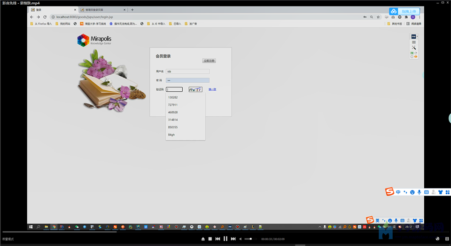Click the captcha image

coord(195,89)
